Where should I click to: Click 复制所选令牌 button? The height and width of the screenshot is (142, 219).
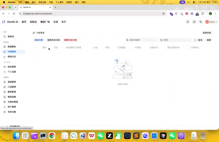click(54, 40)
